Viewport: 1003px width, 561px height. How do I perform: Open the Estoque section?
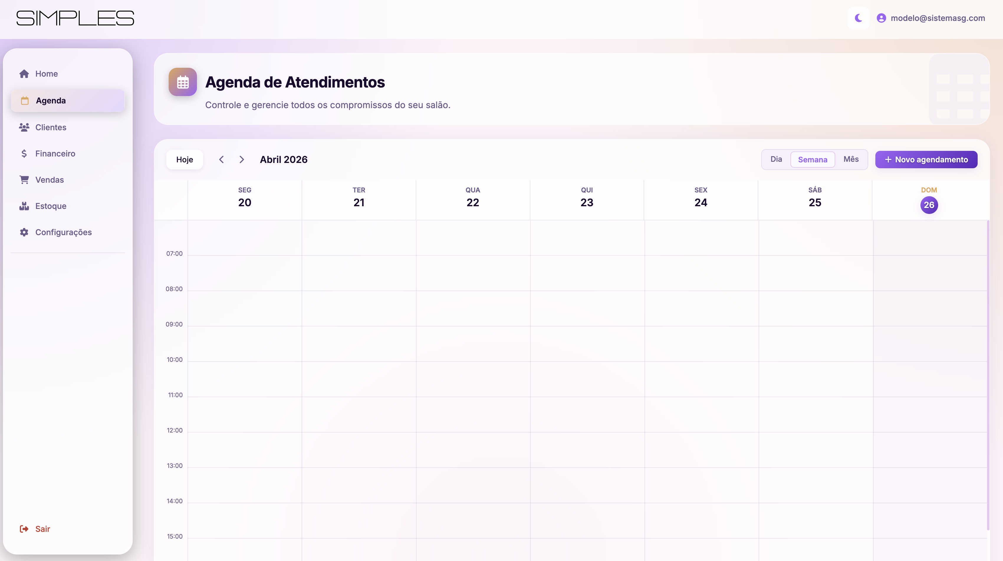(x=68, y=206)
